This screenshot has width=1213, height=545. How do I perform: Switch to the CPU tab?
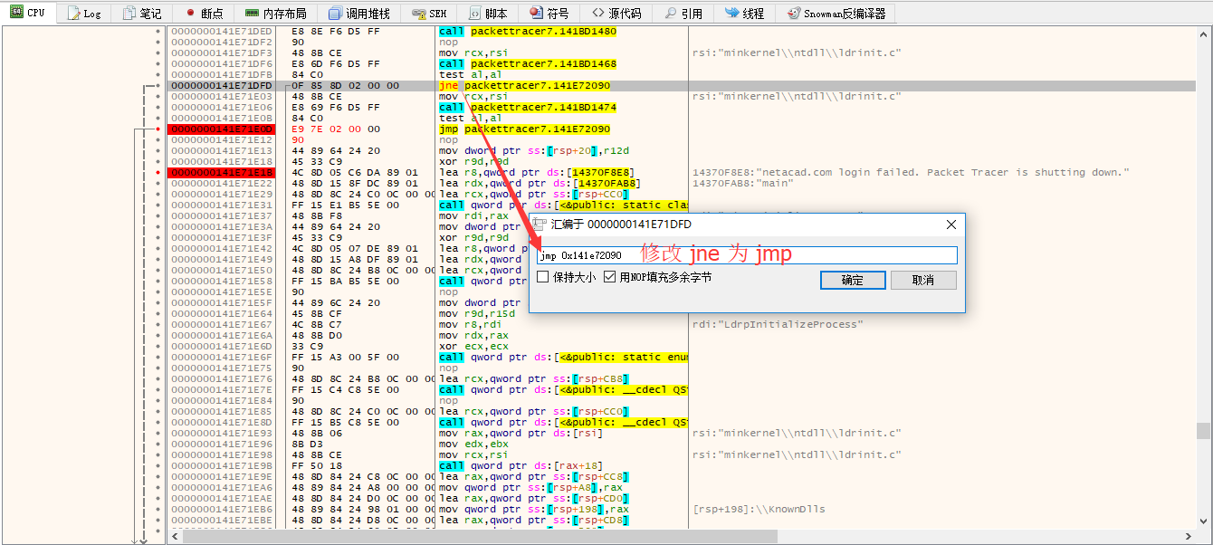point(28,13)
